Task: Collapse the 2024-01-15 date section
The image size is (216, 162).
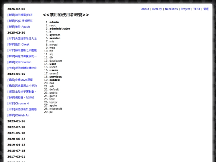Action: 16,74
